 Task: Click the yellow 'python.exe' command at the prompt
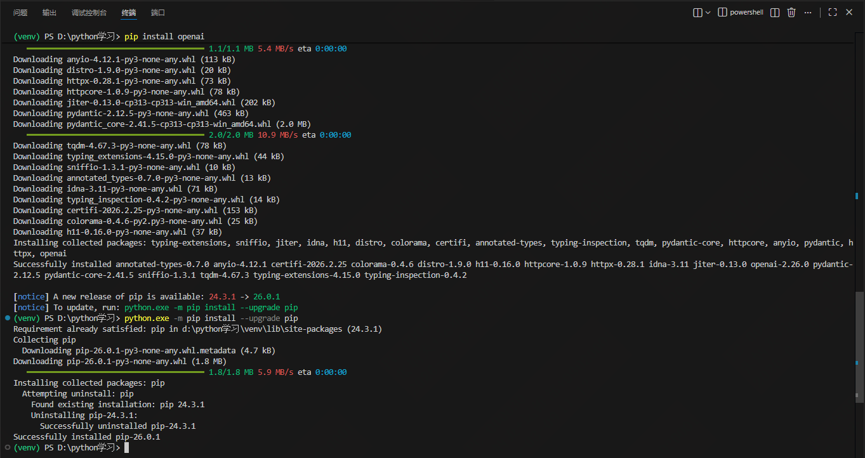pyautogui.click(x=147, y=318)
